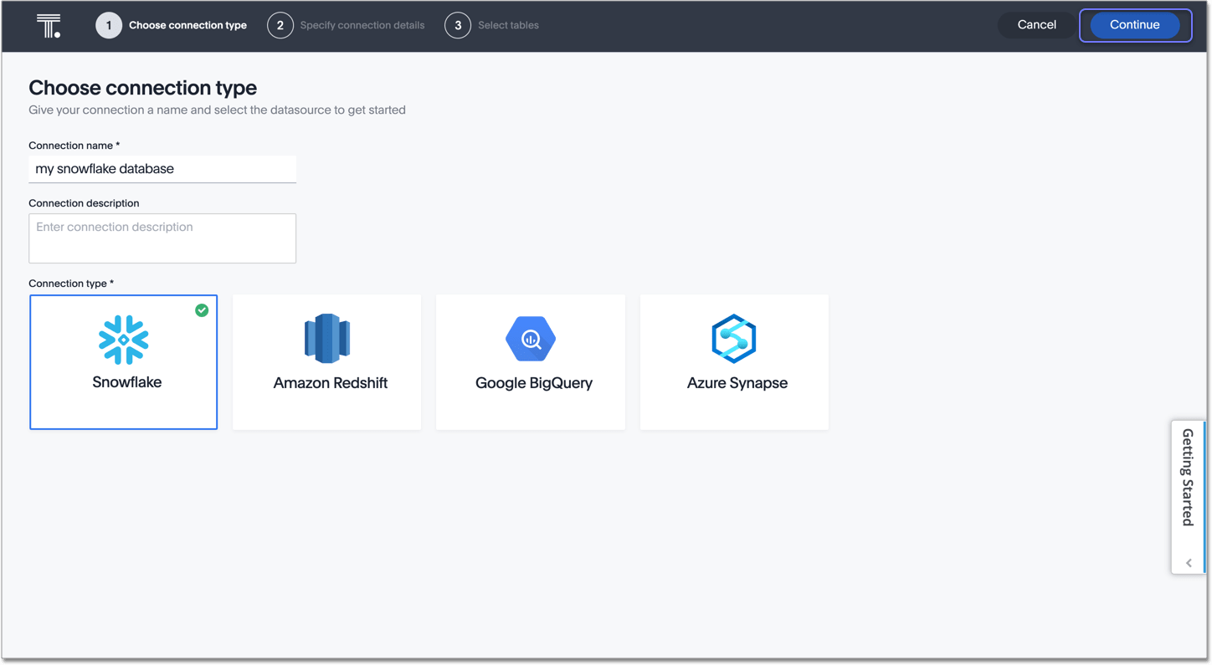Viewport: 1212px width, 665px height.
Task: Click step 1 circle number
Action: click(109, 26)
